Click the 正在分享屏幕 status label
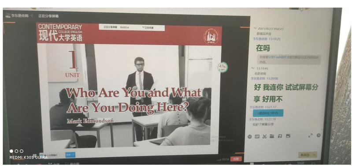The width and height of the screenshot is (352, 166). [48, 16]
